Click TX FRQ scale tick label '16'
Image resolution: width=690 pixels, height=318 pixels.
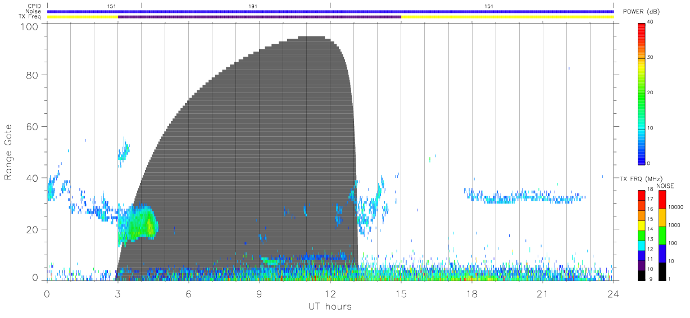650,209
